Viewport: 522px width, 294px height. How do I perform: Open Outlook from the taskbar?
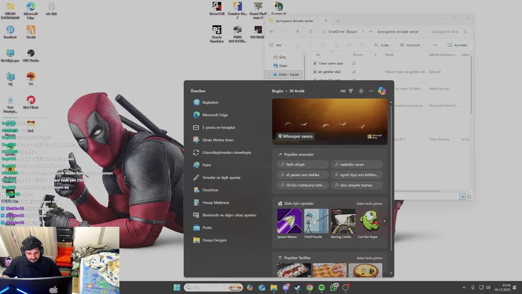pos(262,287)
